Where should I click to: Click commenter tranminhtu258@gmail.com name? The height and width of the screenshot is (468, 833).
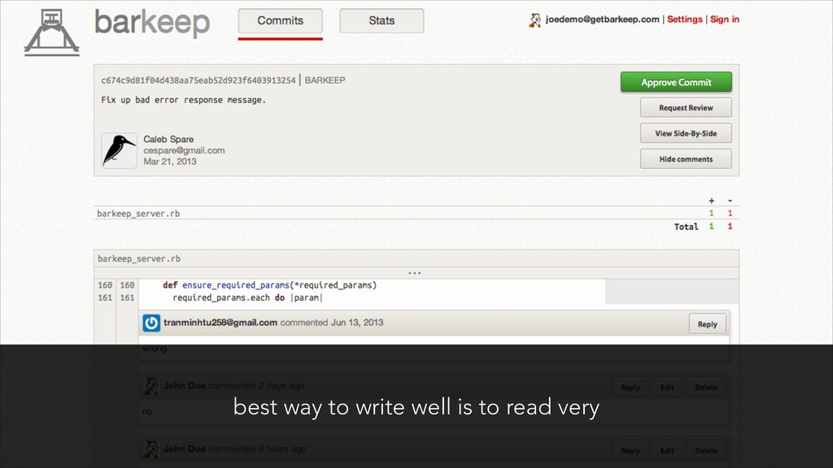pos(220,323)
